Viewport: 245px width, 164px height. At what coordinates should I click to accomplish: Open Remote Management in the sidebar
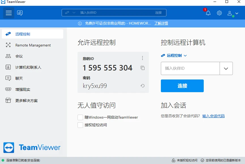33,45
